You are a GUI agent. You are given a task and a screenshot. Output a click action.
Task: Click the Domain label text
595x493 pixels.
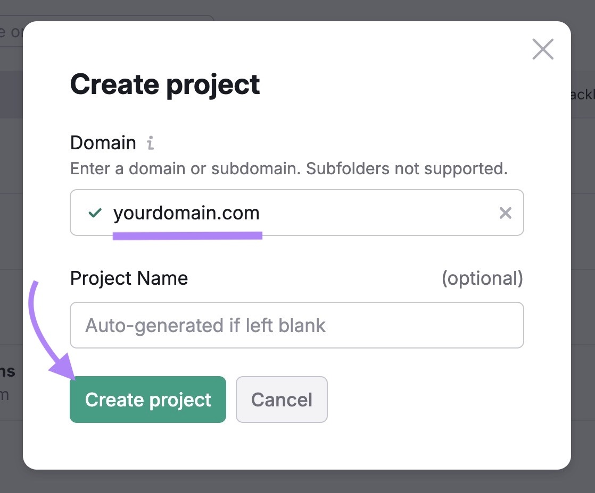[x=103, y=142]
